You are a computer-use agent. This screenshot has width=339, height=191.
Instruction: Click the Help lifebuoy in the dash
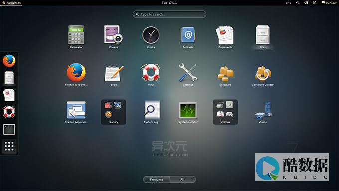[9, 112]
